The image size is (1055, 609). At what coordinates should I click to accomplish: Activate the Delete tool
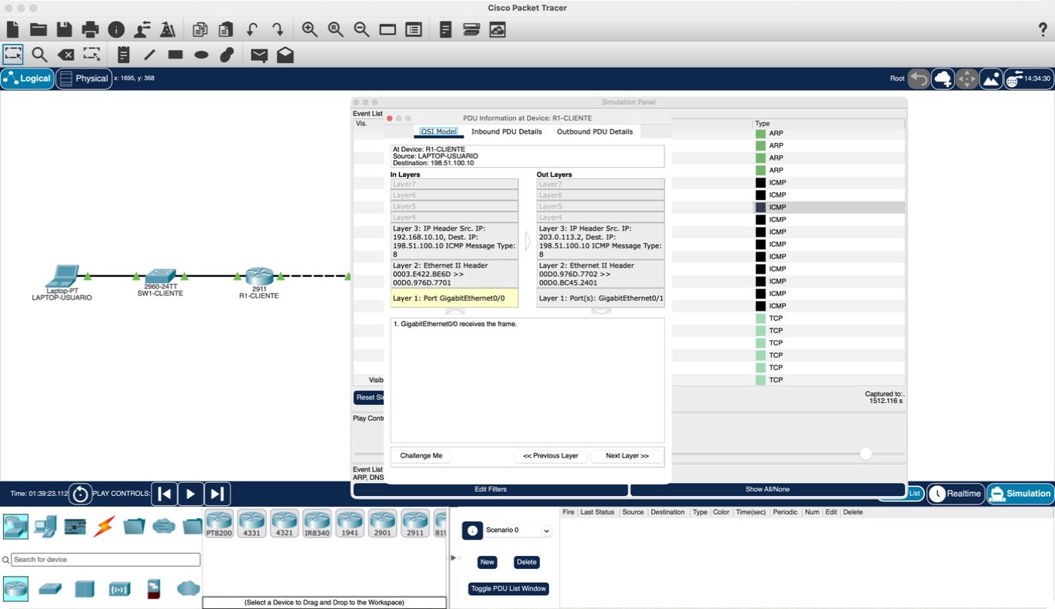coord(66,55)
